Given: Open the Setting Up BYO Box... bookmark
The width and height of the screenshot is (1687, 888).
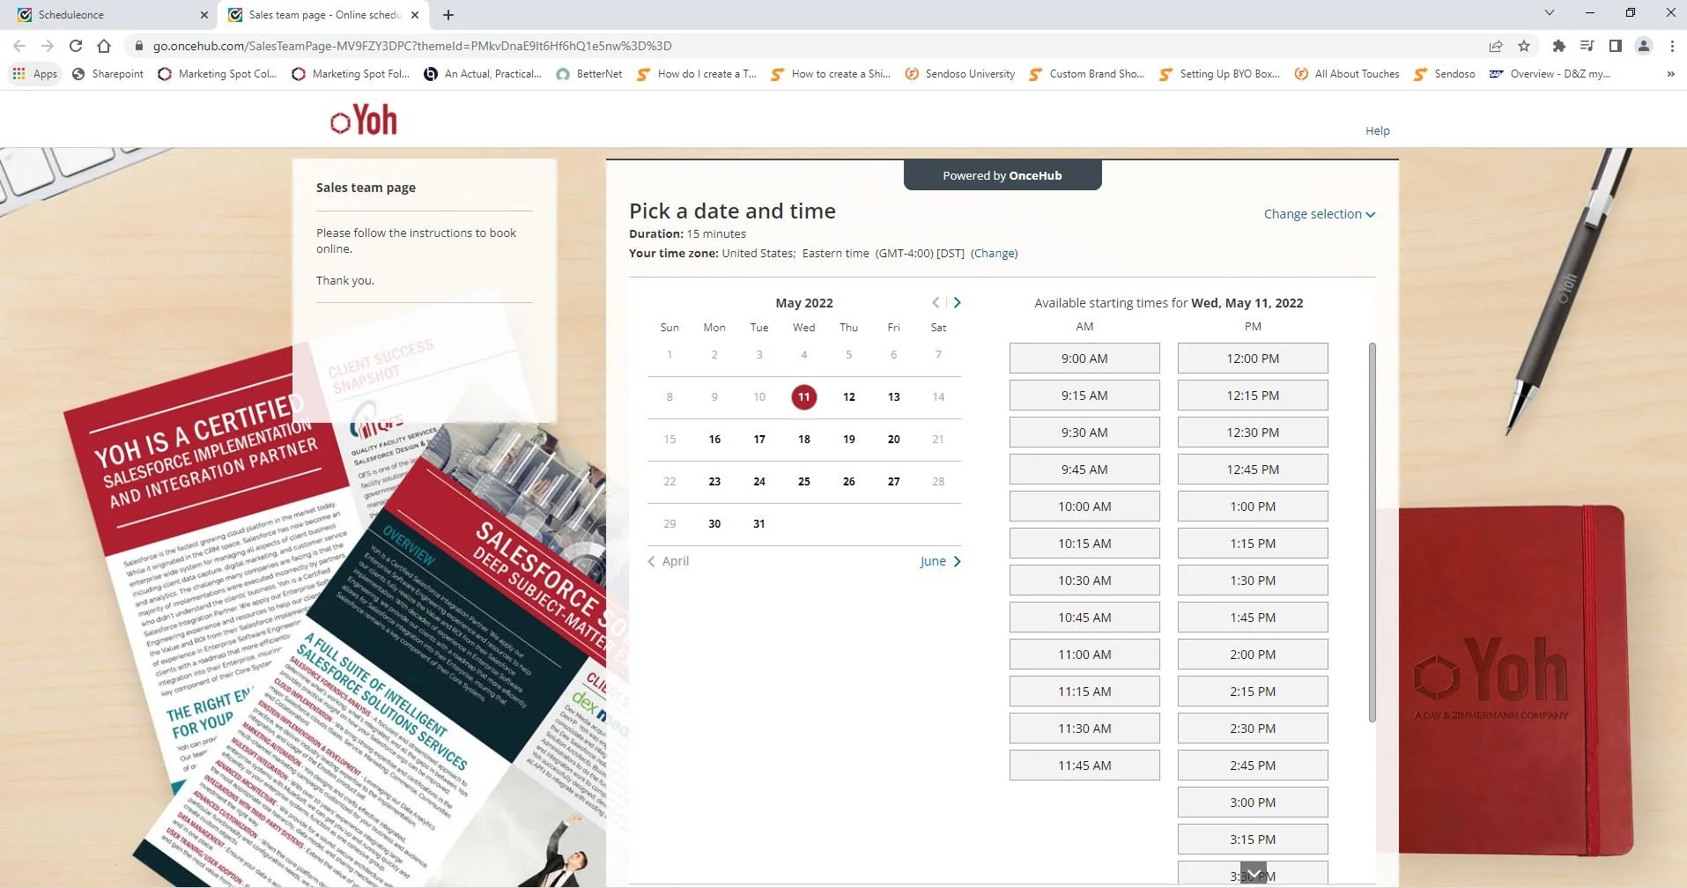Looking at the screenshot, I should (1220, 74).
